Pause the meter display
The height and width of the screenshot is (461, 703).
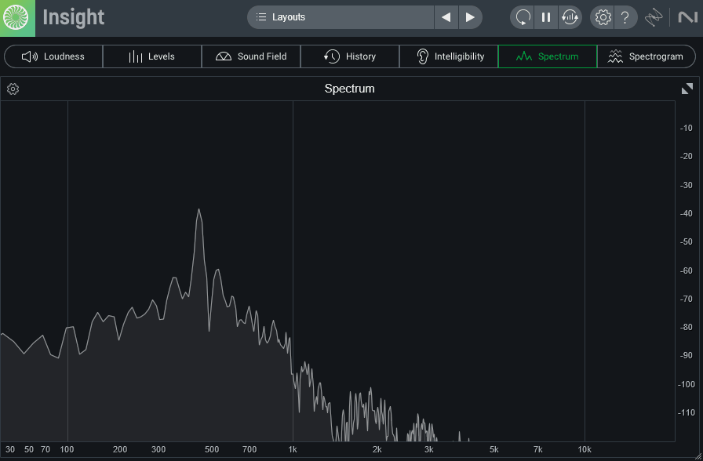click(546, 17)
